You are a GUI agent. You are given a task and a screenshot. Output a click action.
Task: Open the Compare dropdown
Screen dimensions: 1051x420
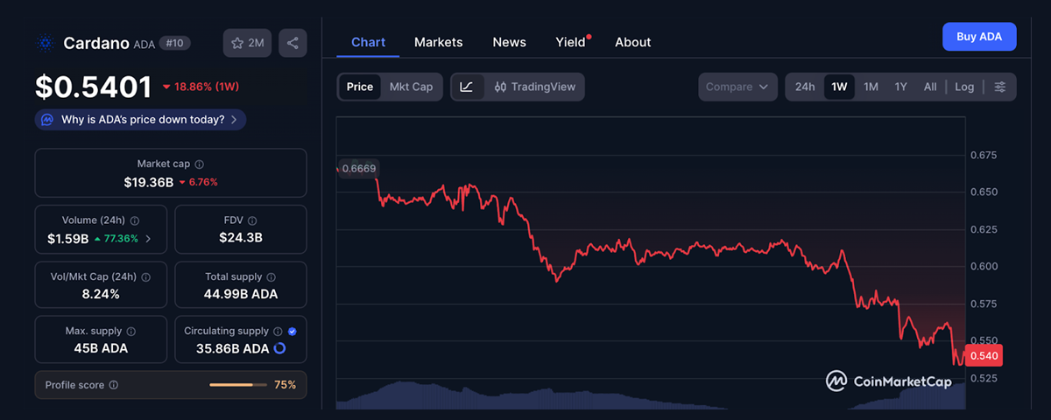coord(737,87)
